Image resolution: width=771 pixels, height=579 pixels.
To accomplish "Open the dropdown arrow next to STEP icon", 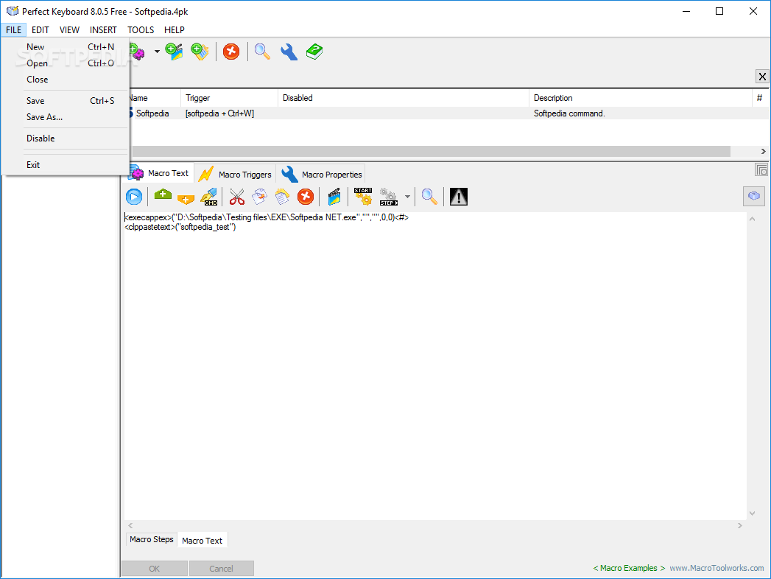I will tap(407, 197).
